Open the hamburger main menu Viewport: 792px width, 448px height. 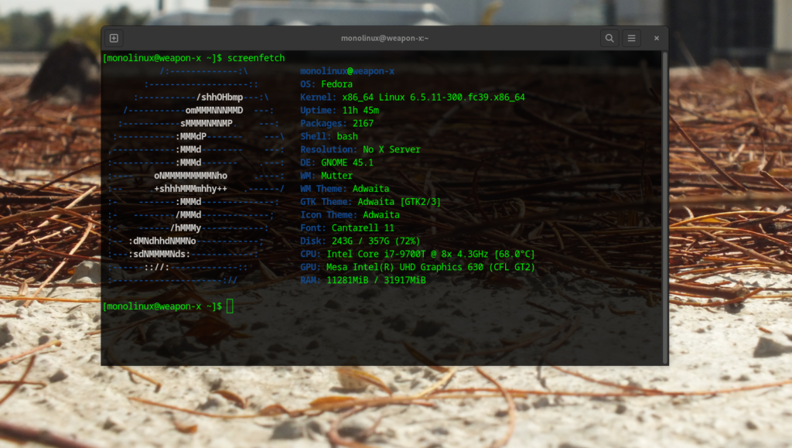632,38
